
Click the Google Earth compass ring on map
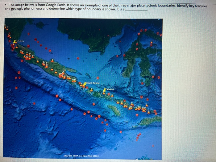[157, 24]
